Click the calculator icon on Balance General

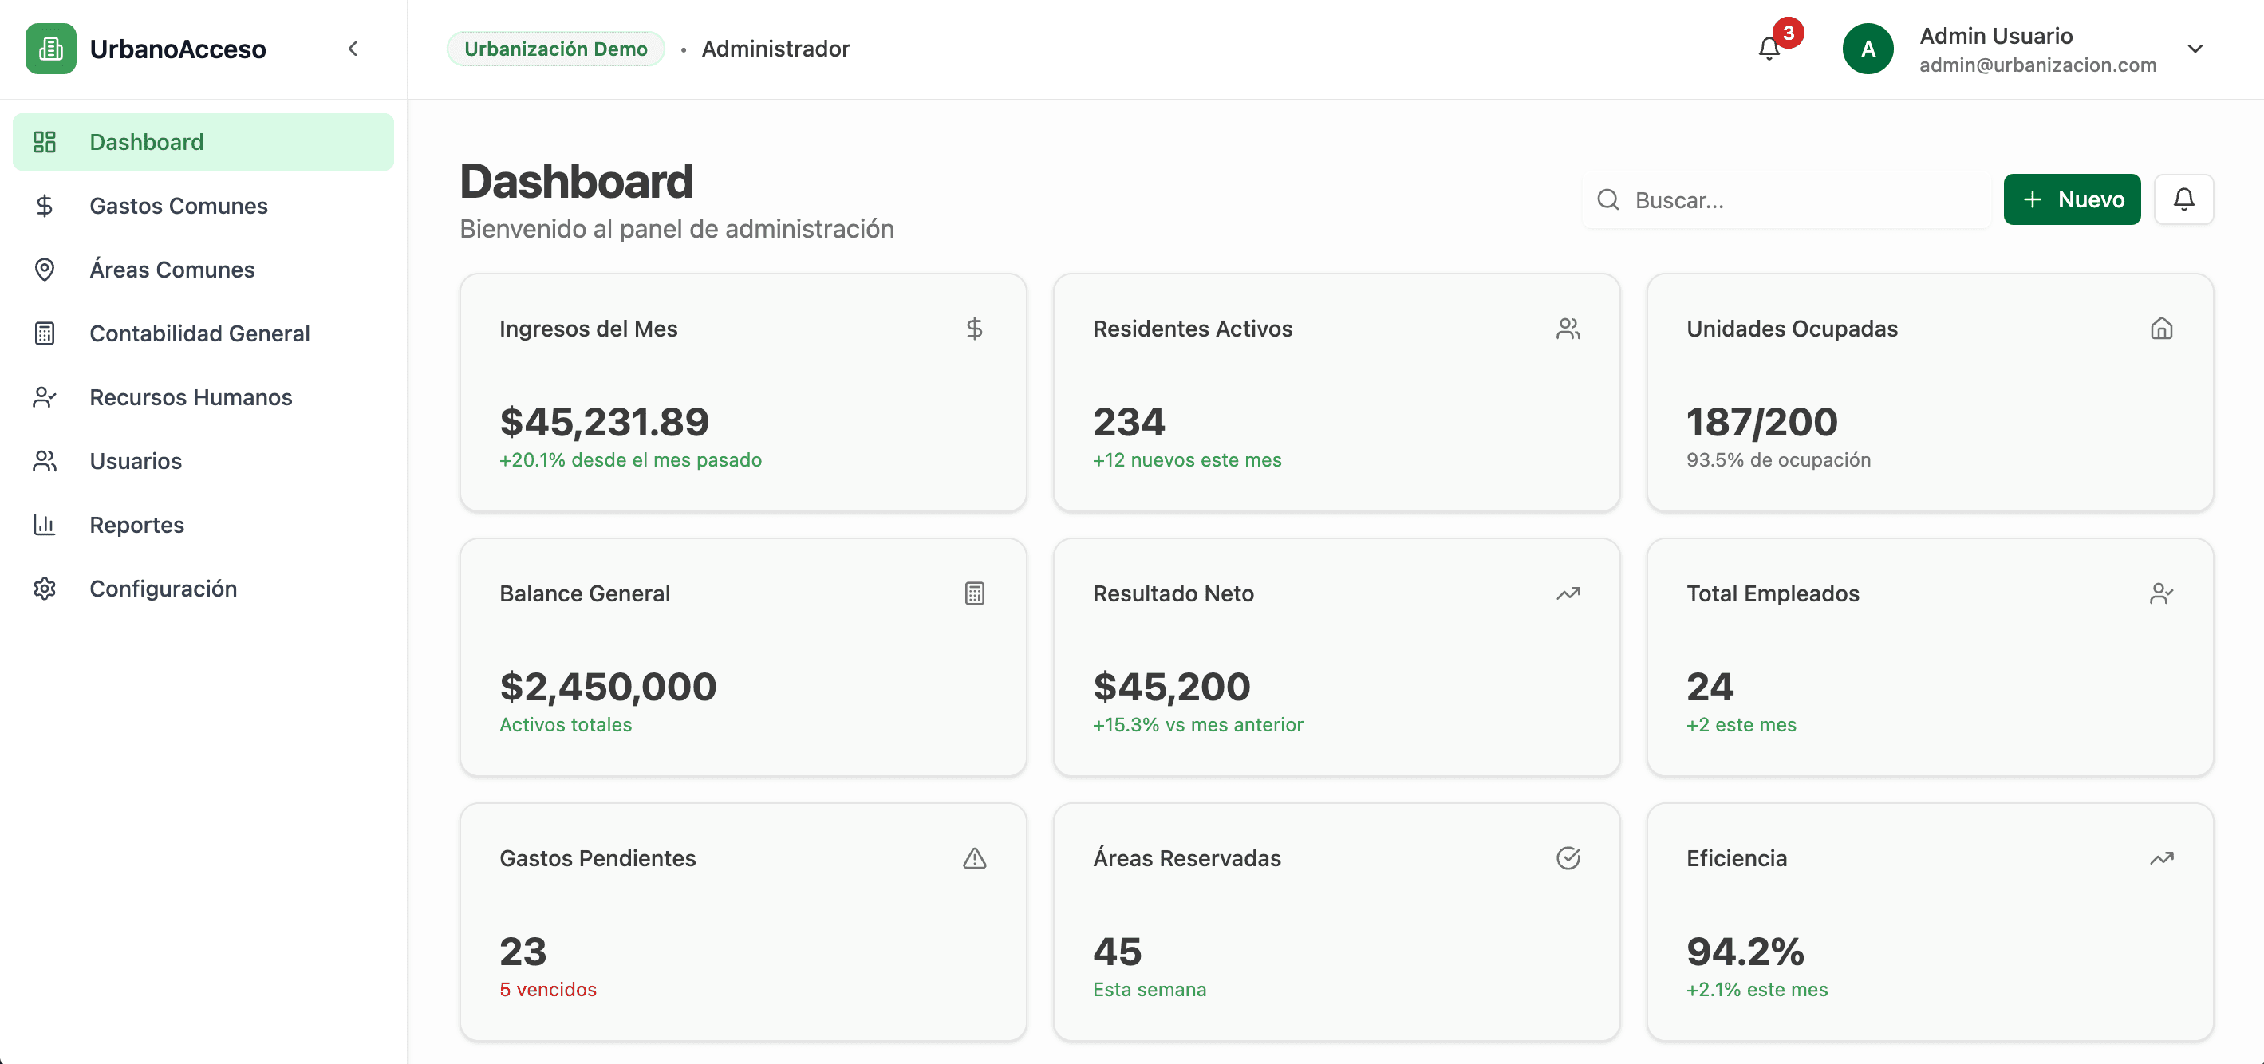point(974,594)
